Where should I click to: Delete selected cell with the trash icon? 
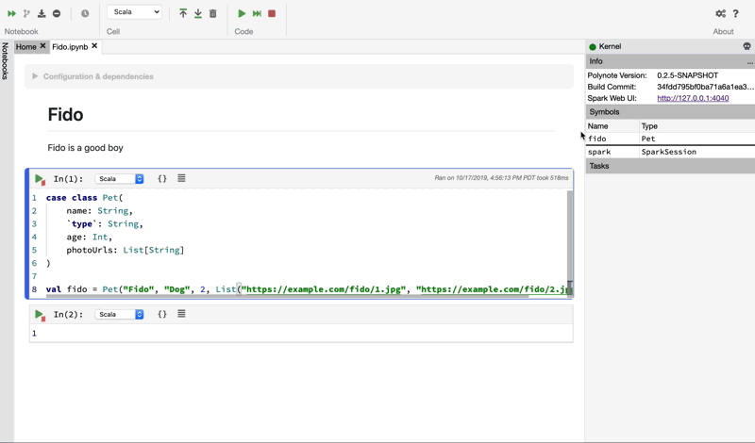pos(213,13)
